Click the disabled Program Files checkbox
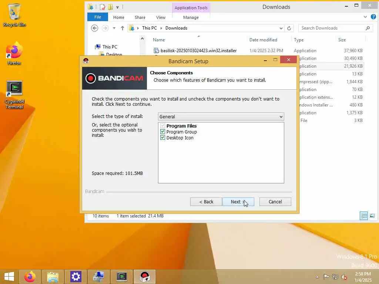This screenshot has width=379, height=284. [x=162, y=126]
